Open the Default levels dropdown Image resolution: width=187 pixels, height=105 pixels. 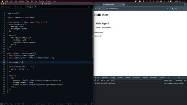[x=169, y=80]
